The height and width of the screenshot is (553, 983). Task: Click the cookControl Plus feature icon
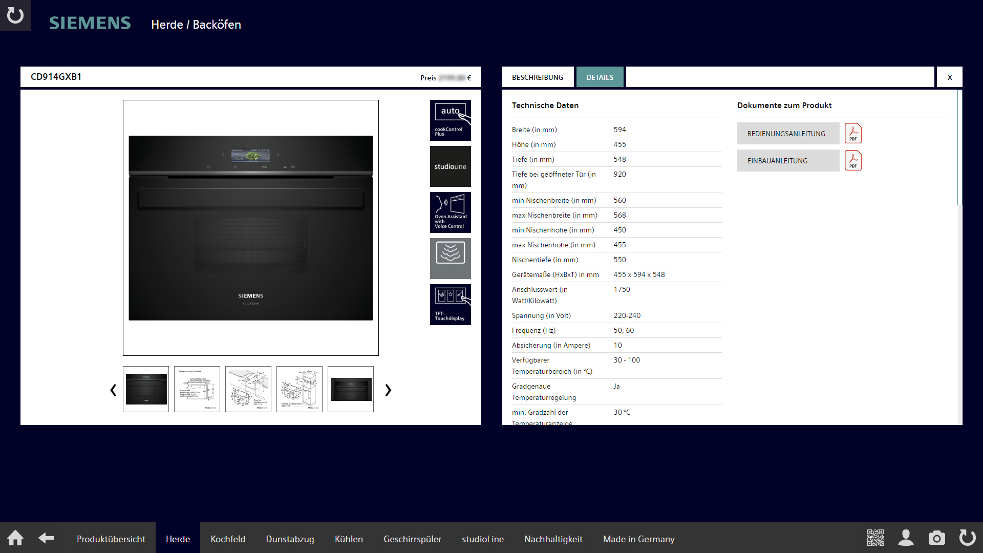450,120
